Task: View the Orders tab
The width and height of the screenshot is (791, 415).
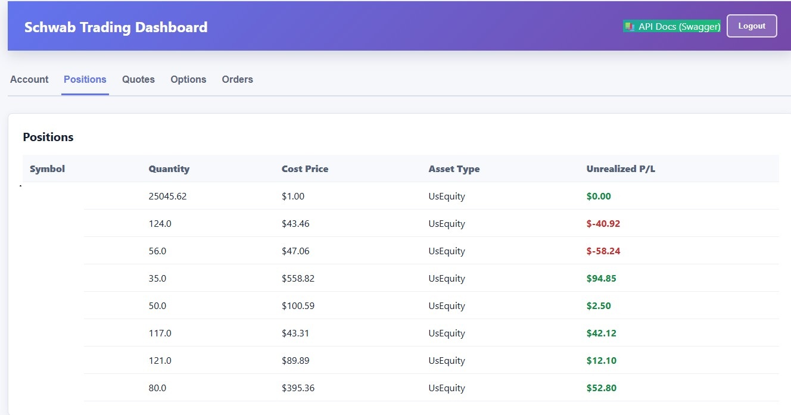Action: point(237,79)
